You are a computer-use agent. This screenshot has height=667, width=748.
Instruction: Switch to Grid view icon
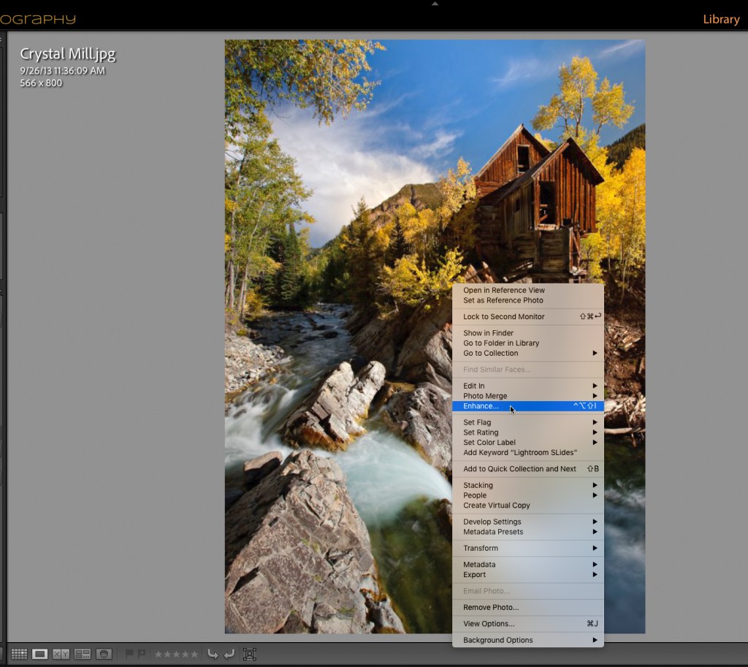click(19, 654)
